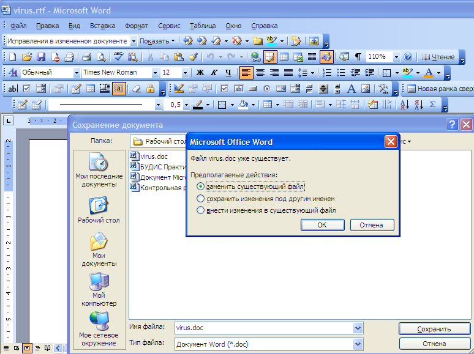Click the highlight color in the formatting toolbar

(407, 72)
